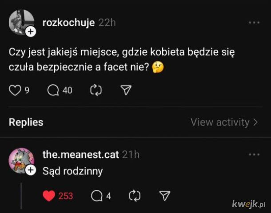Select the Replies section header
The image size is (271, 213).
[26, 122]
